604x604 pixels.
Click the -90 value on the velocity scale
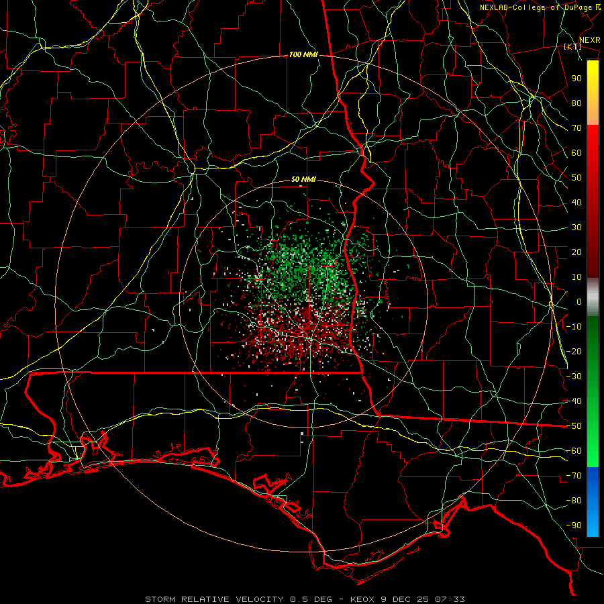[574, 525]
